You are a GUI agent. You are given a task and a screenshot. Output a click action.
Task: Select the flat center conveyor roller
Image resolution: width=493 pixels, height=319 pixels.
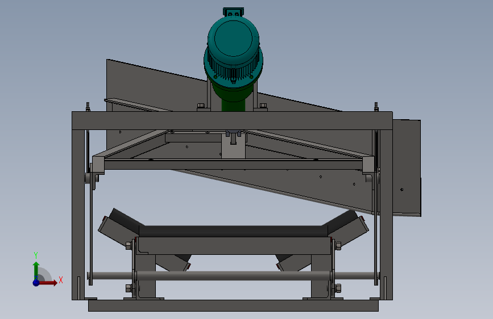(233, 231)
